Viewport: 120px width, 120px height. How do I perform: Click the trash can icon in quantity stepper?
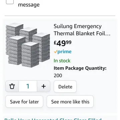pyautogui.click(x=12, y=86)
